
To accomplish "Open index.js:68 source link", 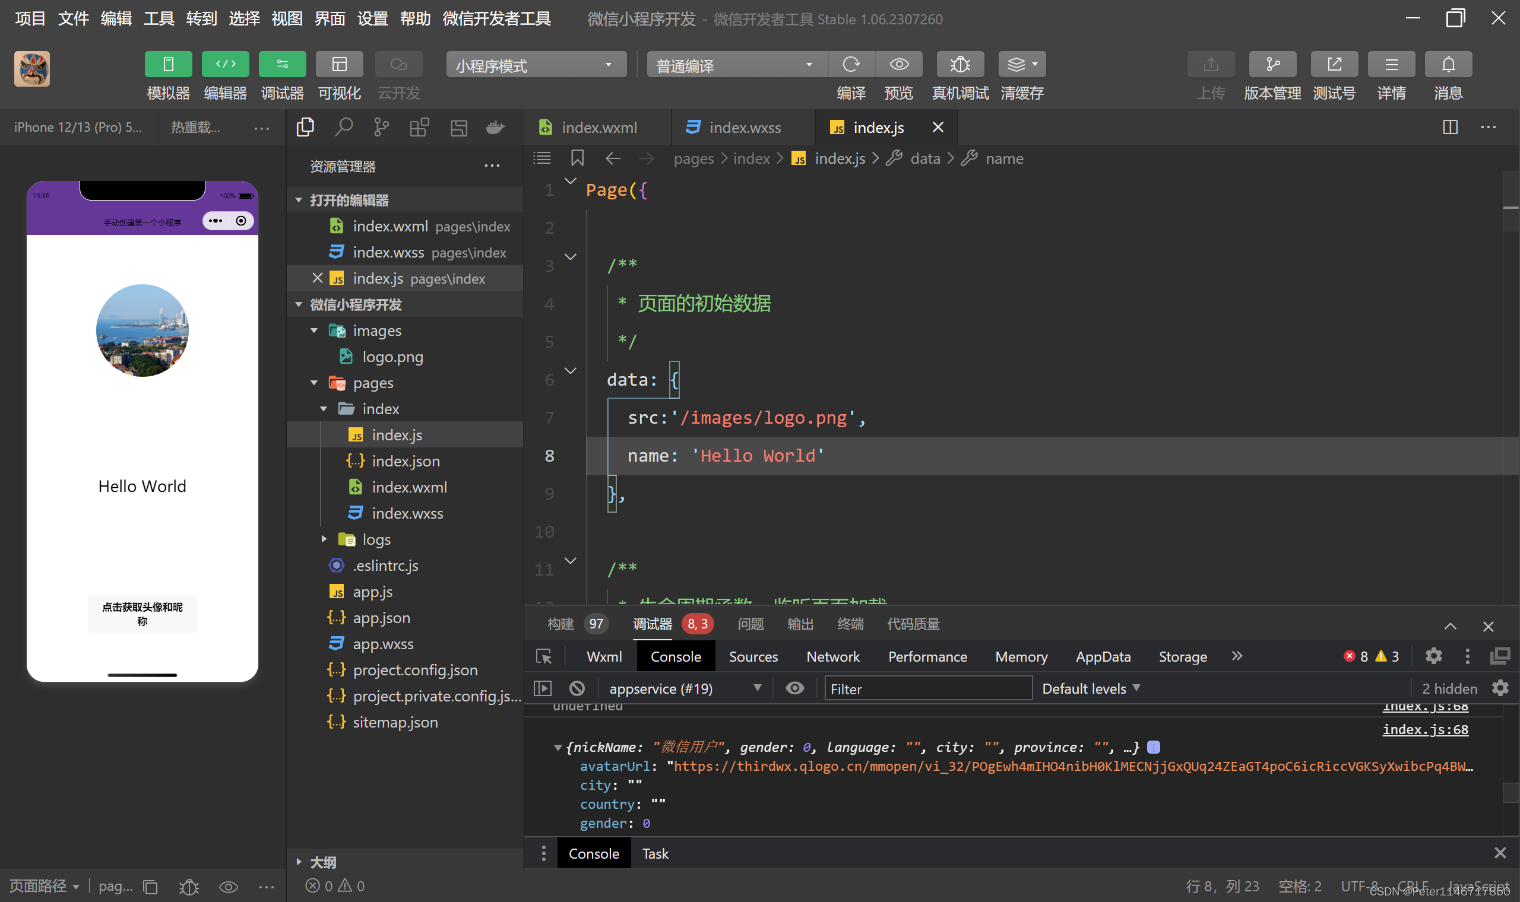I will pos(1424,729).
